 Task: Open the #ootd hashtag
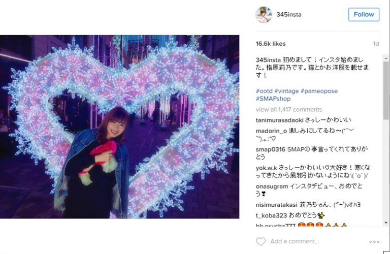pos(264,91)
